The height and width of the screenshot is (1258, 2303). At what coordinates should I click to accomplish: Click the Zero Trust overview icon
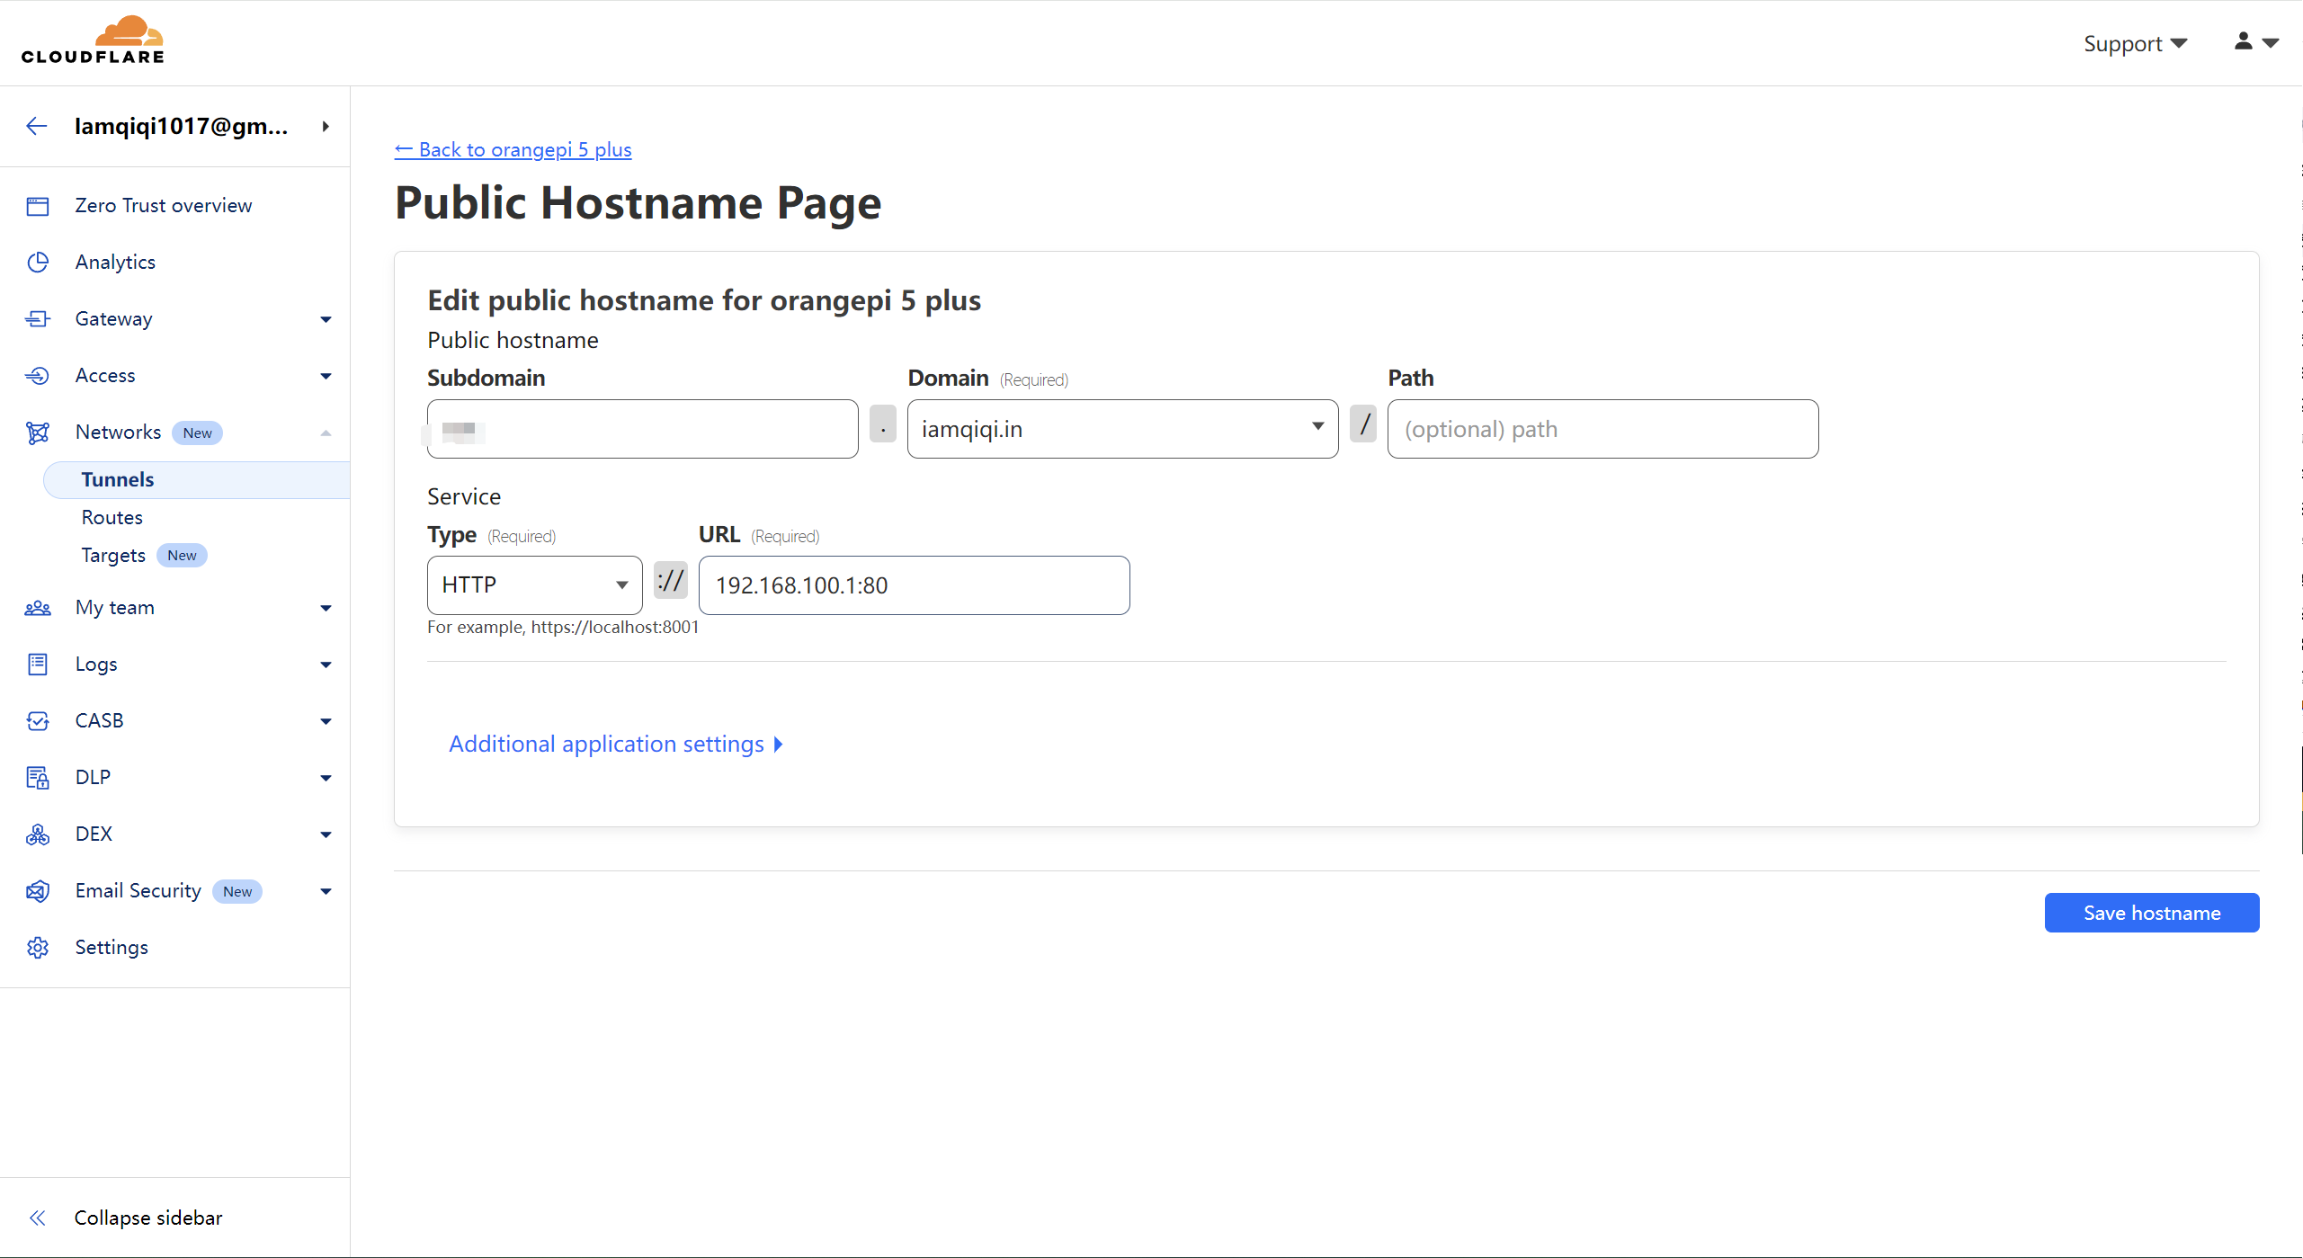pos(38,206)
